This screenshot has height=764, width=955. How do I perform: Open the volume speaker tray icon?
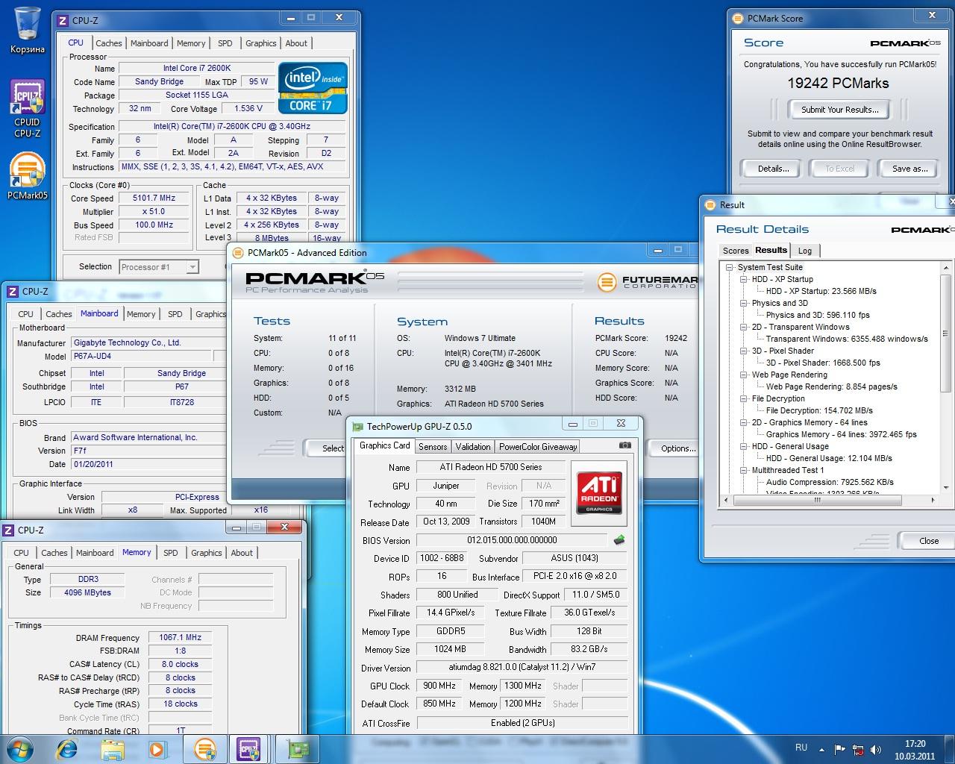877,749
